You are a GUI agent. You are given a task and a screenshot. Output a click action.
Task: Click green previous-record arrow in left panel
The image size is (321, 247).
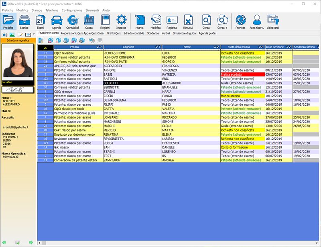[4, 242]
